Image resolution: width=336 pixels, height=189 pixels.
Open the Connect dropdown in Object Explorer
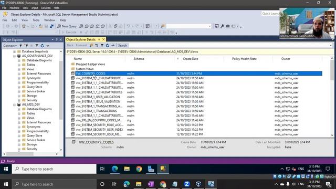10,46
